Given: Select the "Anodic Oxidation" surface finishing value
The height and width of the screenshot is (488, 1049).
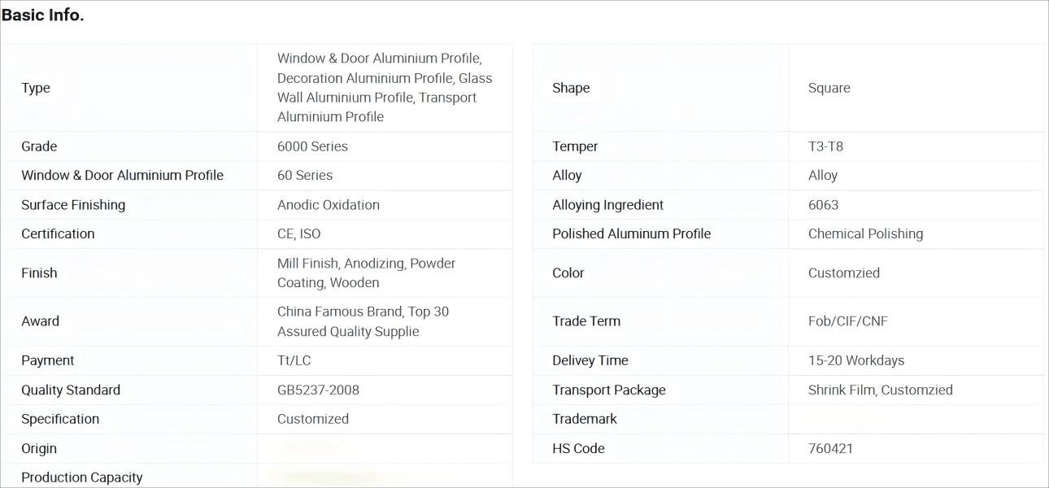Looking at the screenshot, I should coord(329,205).
